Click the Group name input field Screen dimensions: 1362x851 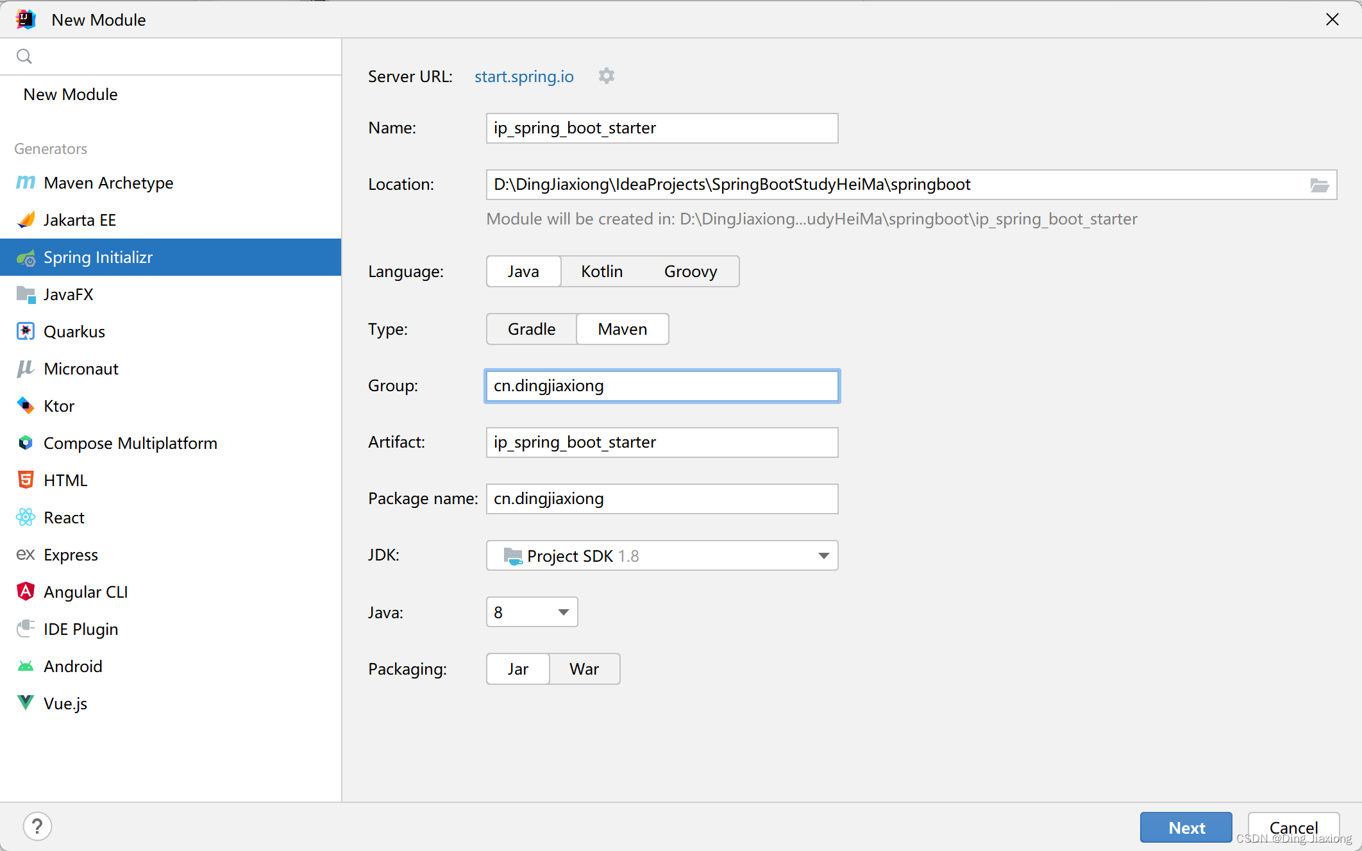click(x=662, y=385)
